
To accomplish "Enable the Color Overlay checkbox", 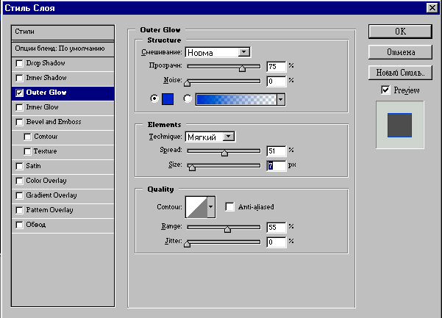I will tap(19, 181).
